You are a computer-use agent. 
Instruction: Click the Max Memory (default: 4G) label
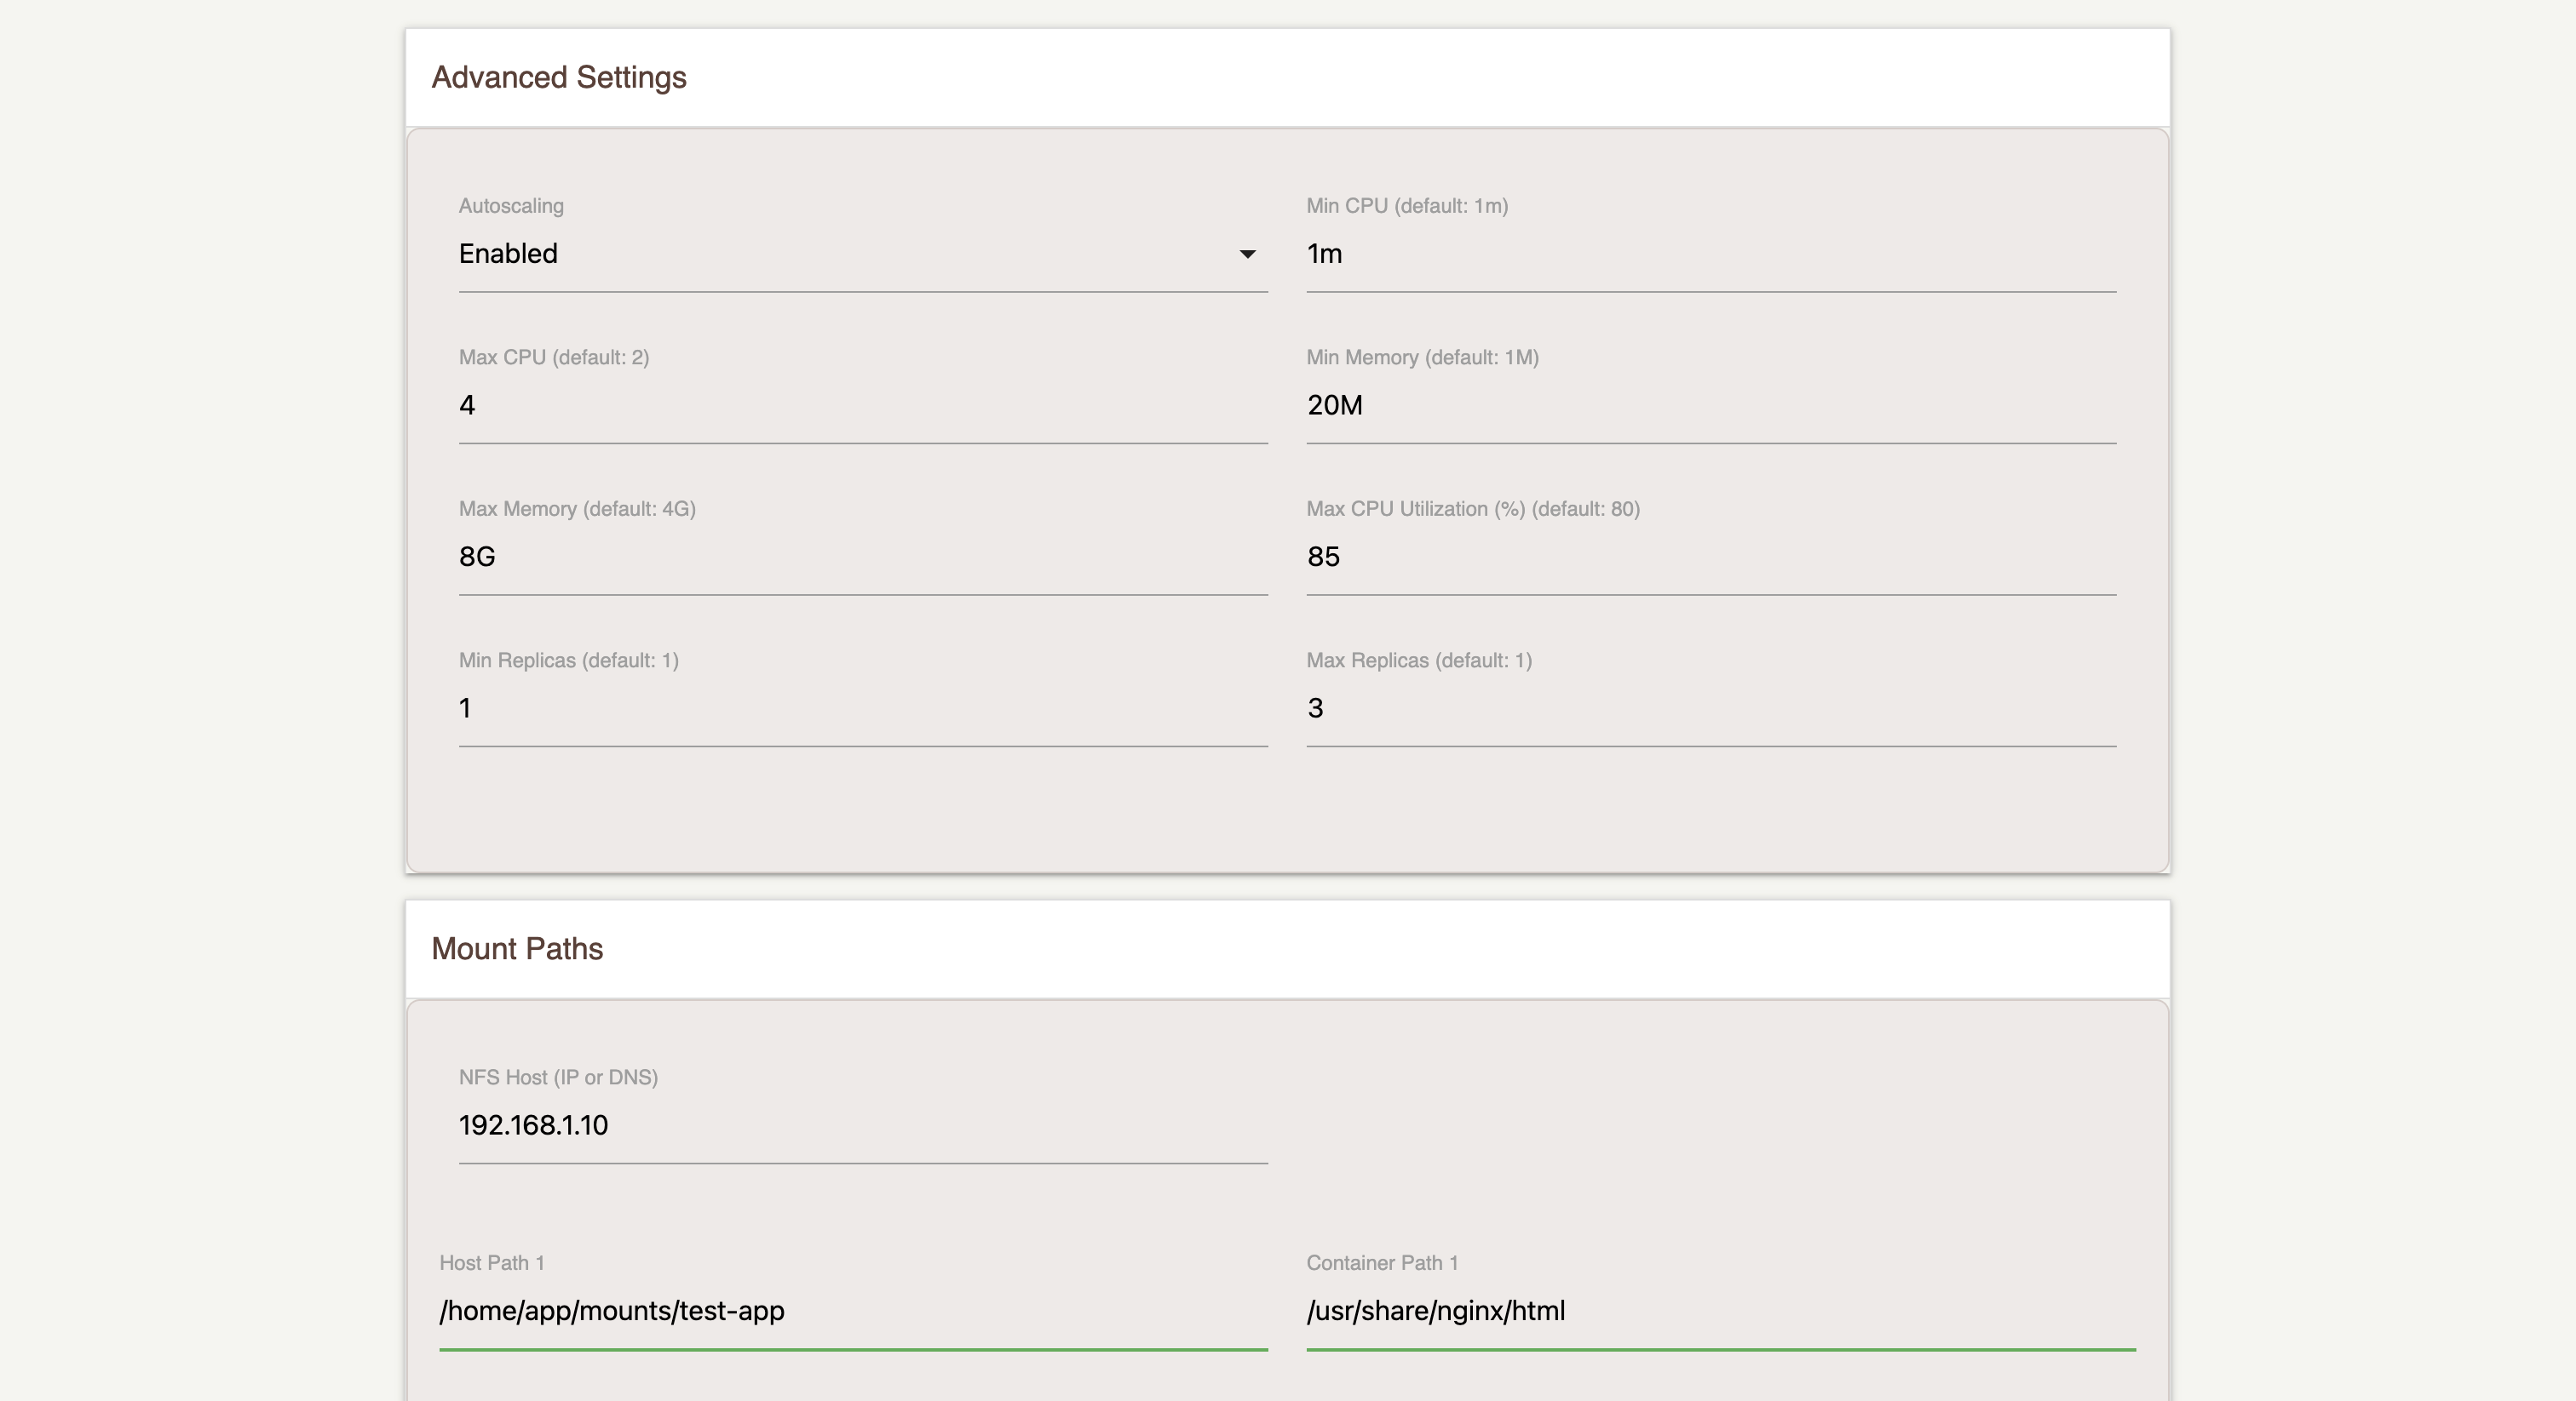(x=577, y=509)
